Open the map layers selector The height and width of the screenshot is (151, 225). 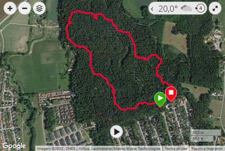(39, 8)
